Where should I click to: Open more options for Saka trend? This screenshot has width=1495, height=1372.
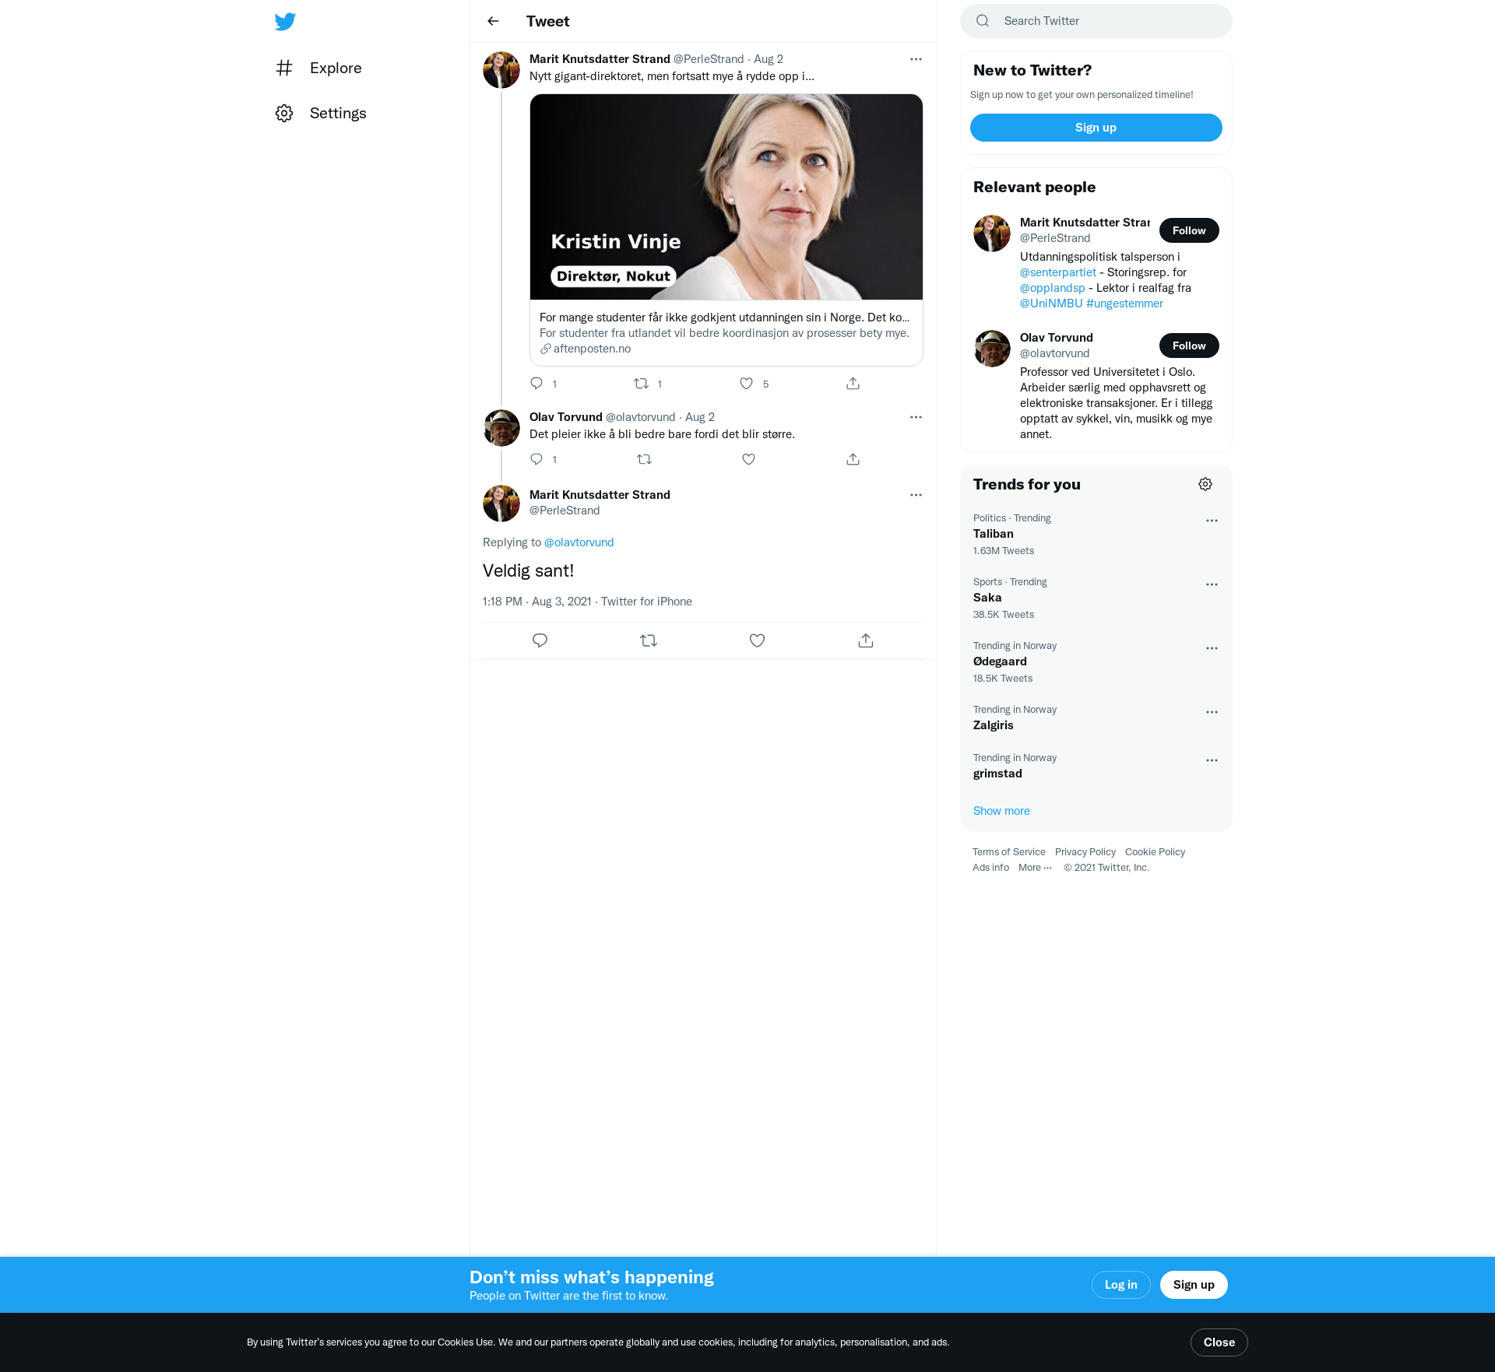[1212, 584]
